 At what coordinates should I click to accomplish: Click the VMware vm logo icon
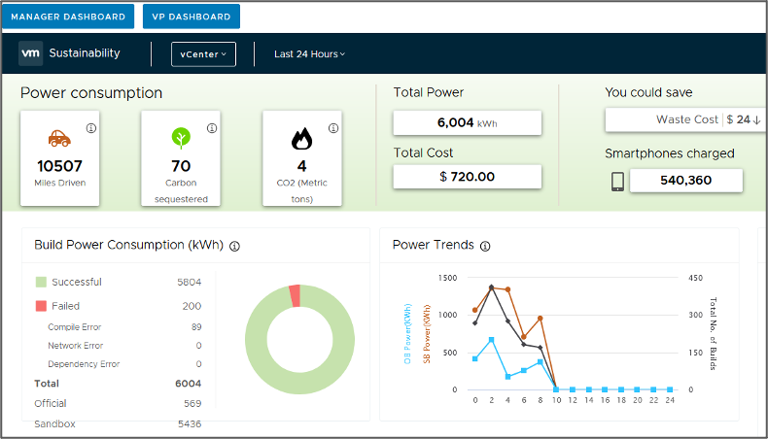[30, 53]
